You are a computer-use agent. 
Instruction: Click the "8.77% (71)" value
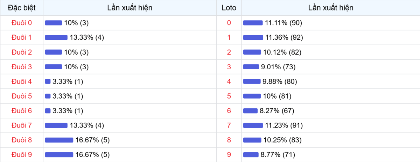tap(279, 155)
